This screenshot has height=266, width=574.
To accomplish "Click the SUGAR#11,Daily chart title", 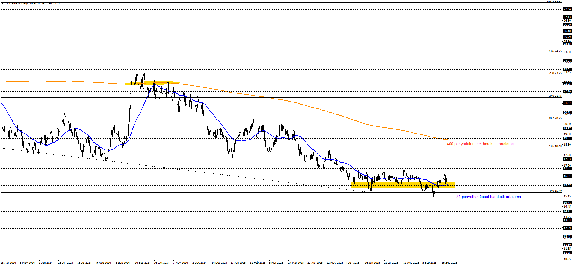I will [16, 3].
